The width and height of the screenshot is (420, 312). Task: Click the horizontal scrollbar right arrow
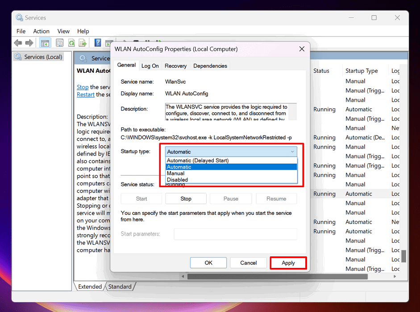tap(395, 276)
